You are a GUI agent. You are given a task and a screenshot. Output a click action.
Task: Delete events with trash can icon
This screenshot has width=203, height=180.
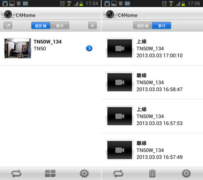pos(152,173)
